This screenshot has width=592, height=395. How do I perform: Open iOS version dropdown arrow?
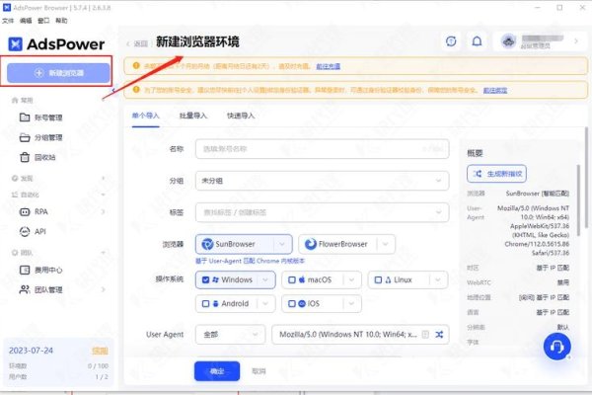pos(351,304)
